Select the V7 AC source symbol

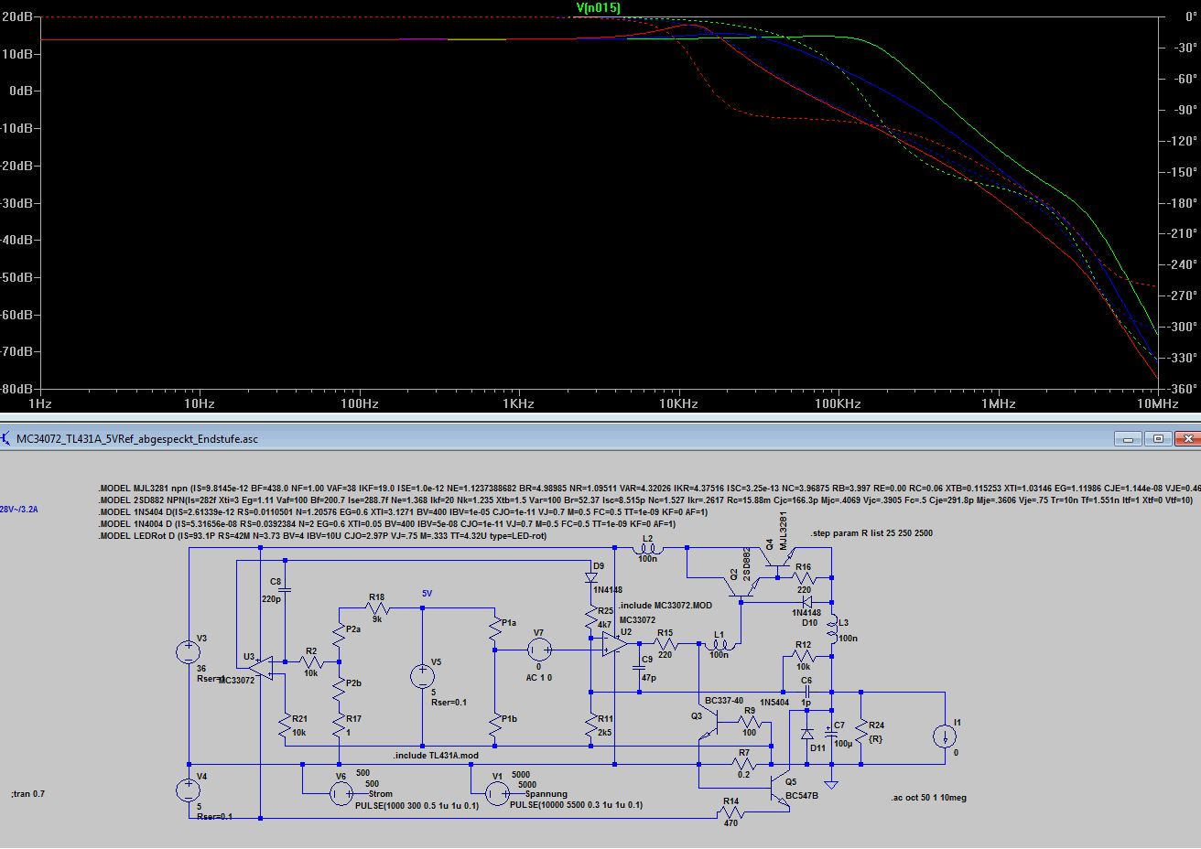[x=538, y=650]
